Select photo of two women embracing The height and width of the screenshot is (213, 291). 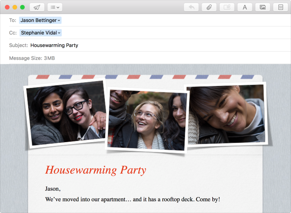66,113
